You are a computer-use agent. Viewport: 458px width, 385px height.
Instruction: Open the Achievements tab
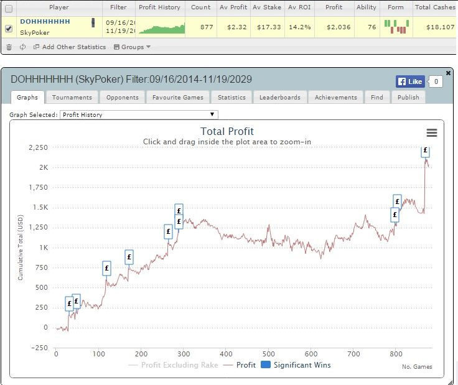pos(336,97)
